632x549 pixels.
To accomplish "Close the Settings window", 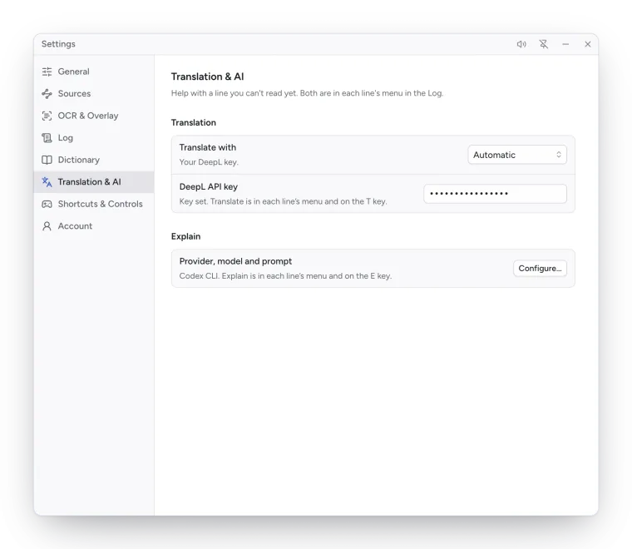I will (x=588, y=44).
